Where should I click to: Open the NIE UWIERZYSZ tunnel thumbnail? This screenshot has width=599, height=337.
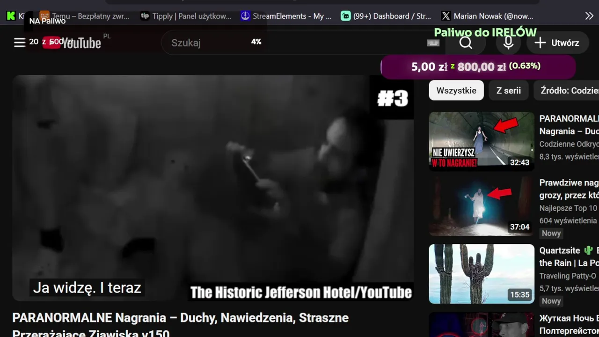(482, 141)
